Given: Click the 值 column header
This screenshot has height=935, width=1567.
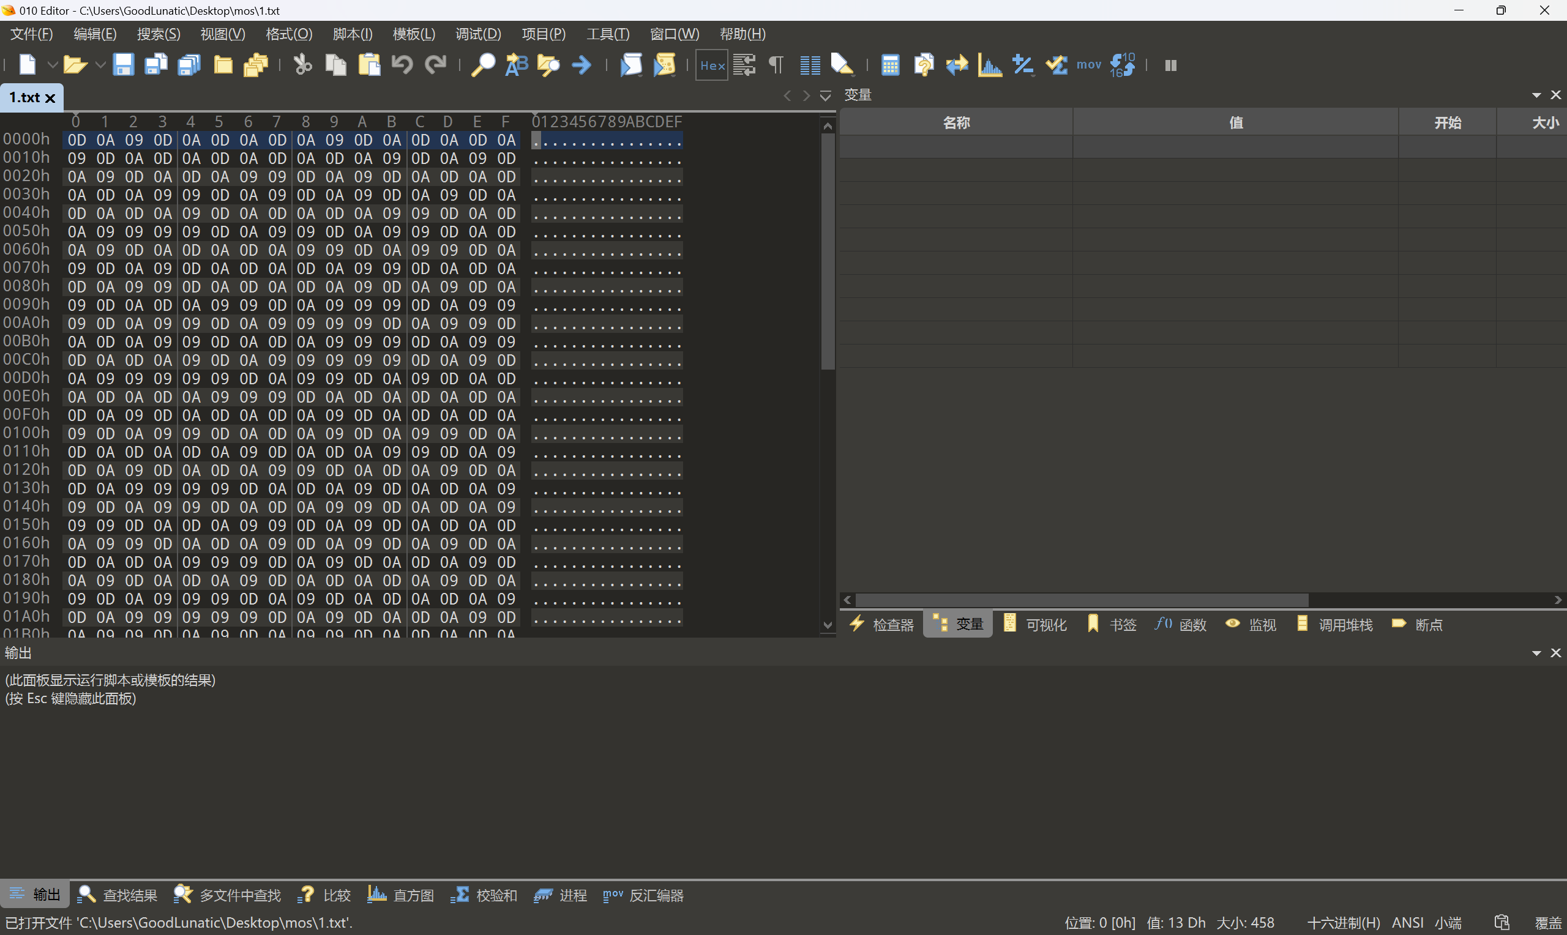Looking at the screenshot, I should (x=1236, y=122).
